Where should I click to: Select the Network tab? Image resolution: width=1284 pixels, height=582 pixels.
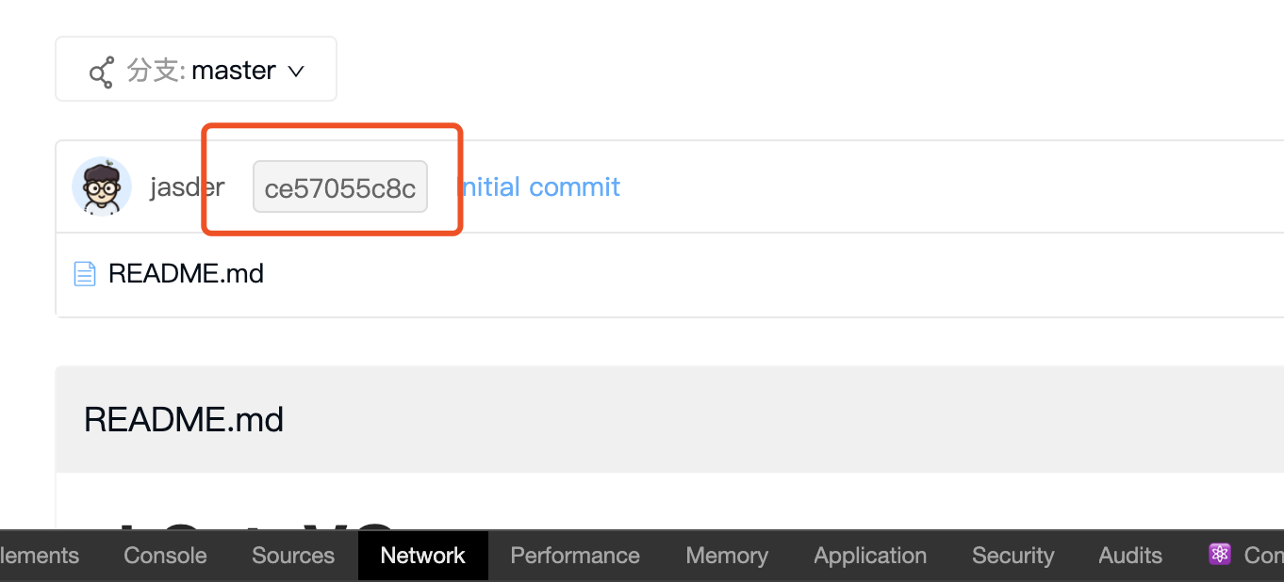422,556
